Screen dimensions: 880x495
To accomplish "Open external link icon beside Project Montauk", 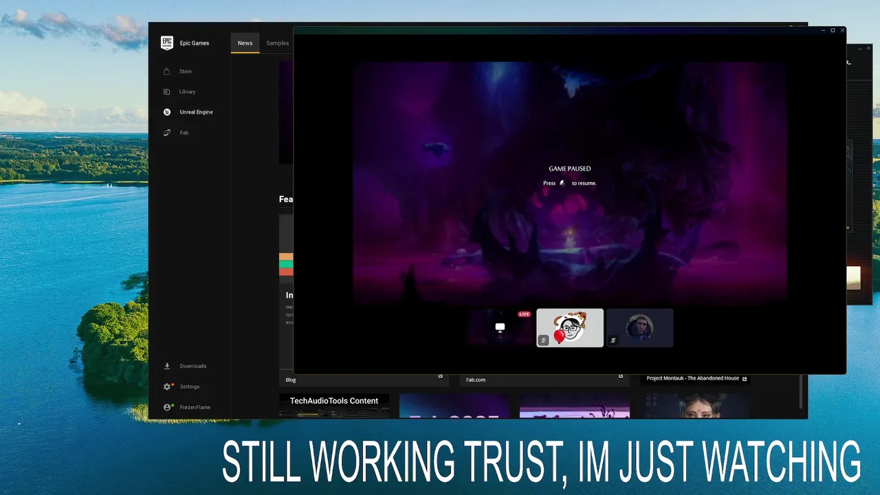I will tap(745, 378).
